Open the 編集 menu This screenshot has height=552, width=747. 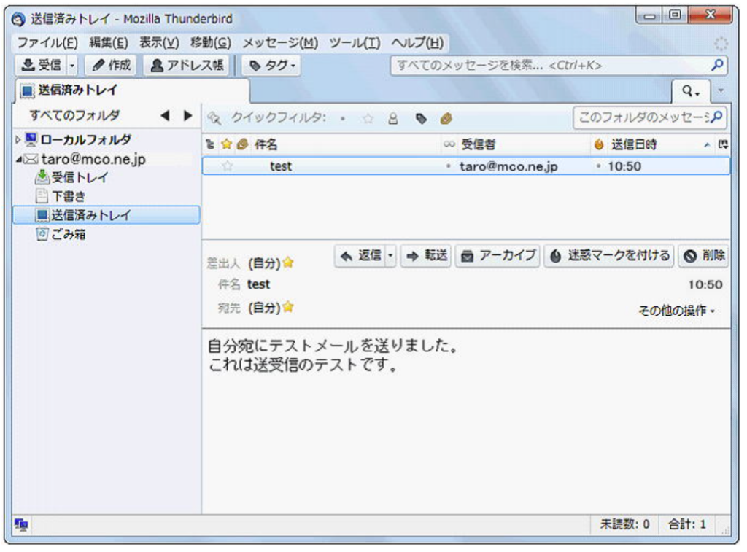pos(109,43)
